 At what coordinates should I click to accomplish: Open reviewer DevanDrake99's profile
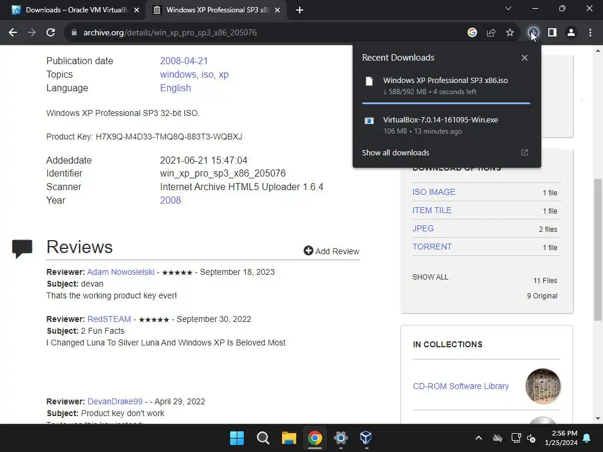click(x=115, y=401)
